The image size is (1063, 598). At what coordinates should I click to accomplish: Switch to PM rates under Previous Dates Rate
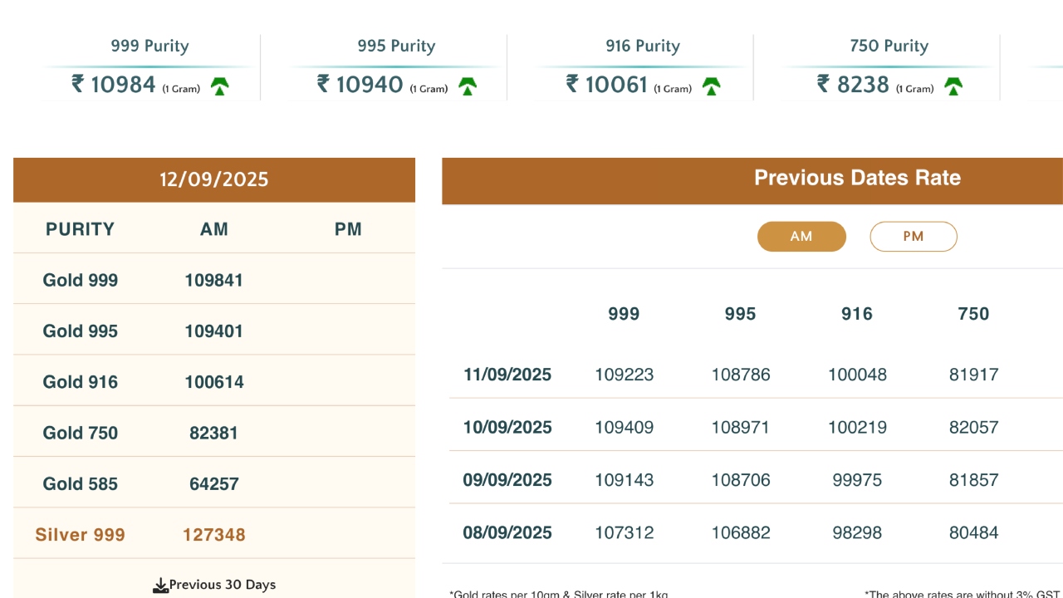click(x=913, y=237)
